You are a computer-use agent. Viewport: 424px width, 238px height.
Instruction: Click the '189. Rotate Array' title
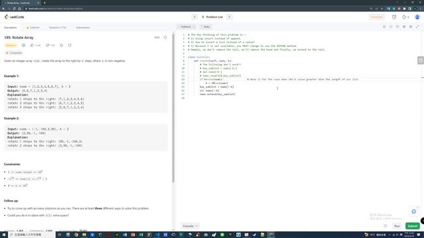click(x=19, y=38)
